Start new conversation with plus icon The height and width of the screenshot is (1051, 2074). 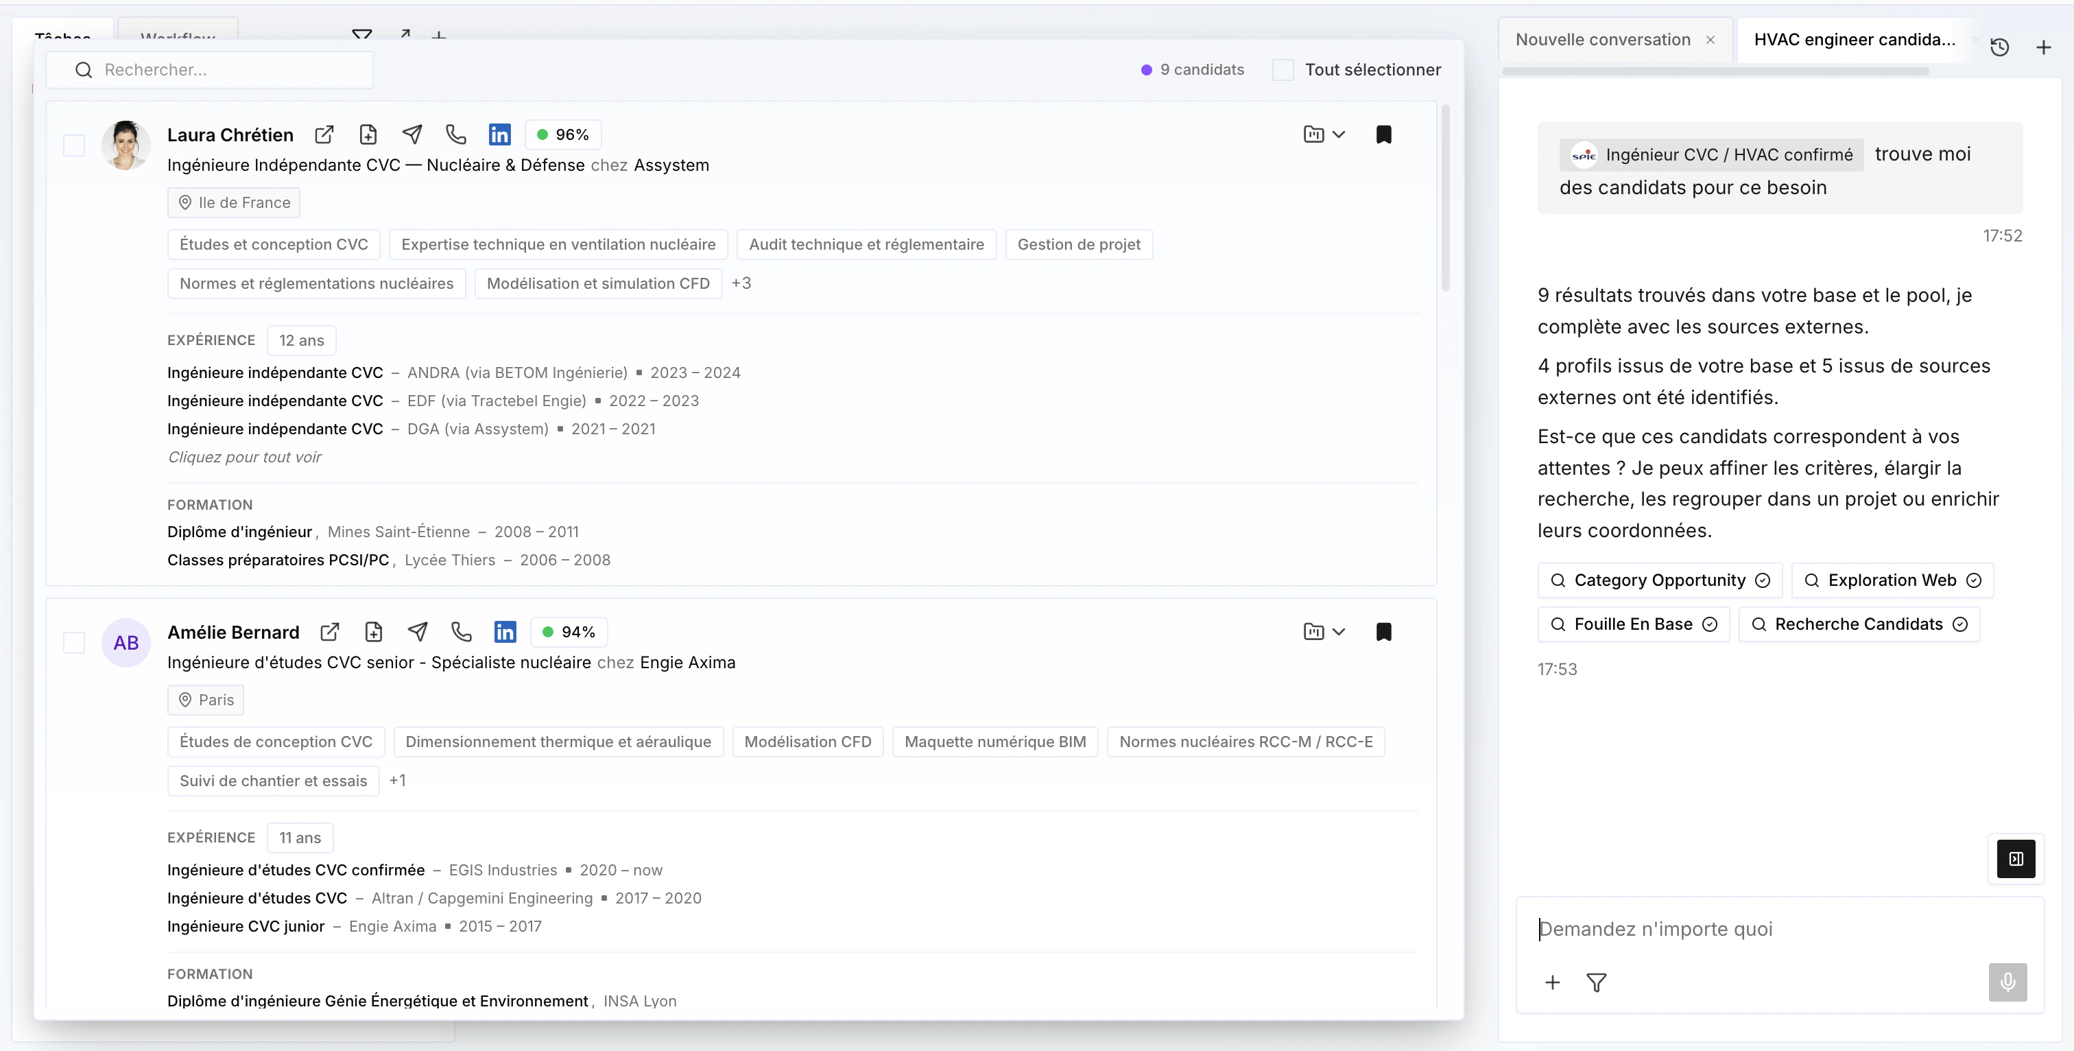pos(2043,47)
